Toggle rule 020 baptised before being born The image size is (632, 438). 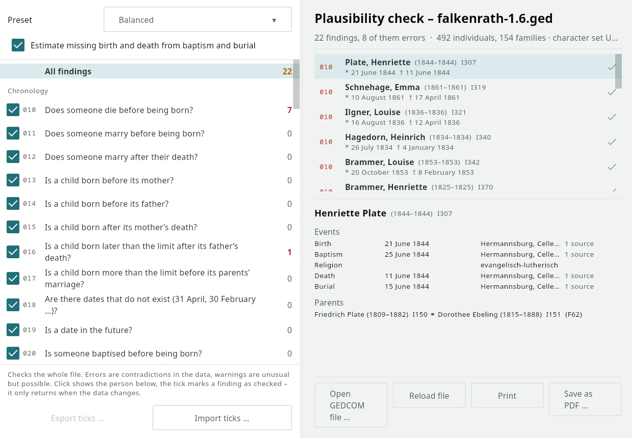pyautogui.click(x=13, y=353)
